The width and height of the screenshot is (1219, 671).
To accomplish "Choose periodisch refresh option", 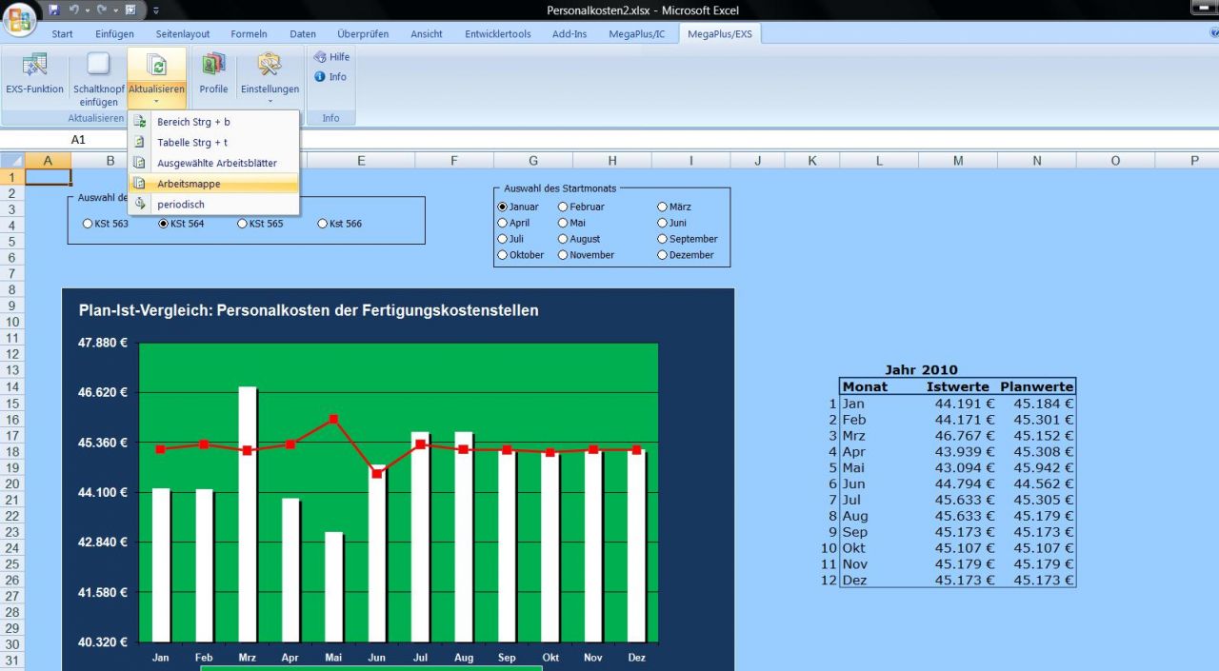I will click(214, 205).
